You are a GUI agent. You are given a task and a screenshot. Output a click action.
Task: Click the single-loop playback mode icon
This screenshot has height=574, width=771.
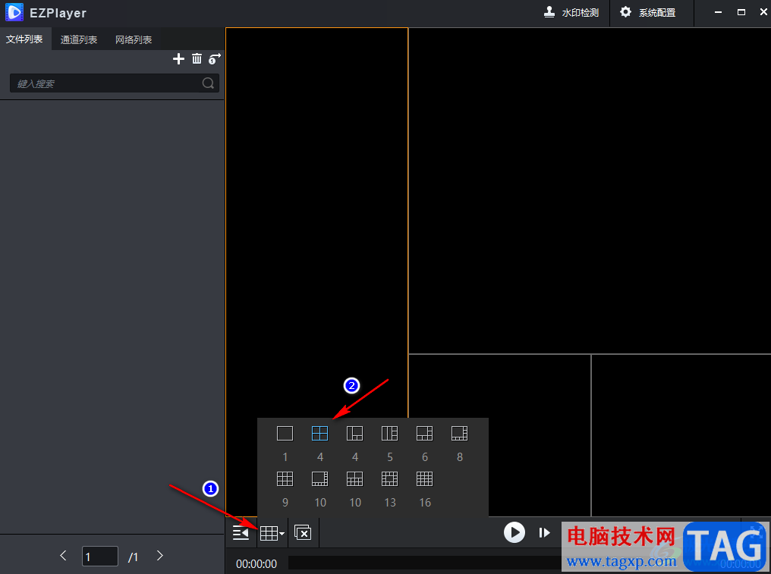click(215, 59)
